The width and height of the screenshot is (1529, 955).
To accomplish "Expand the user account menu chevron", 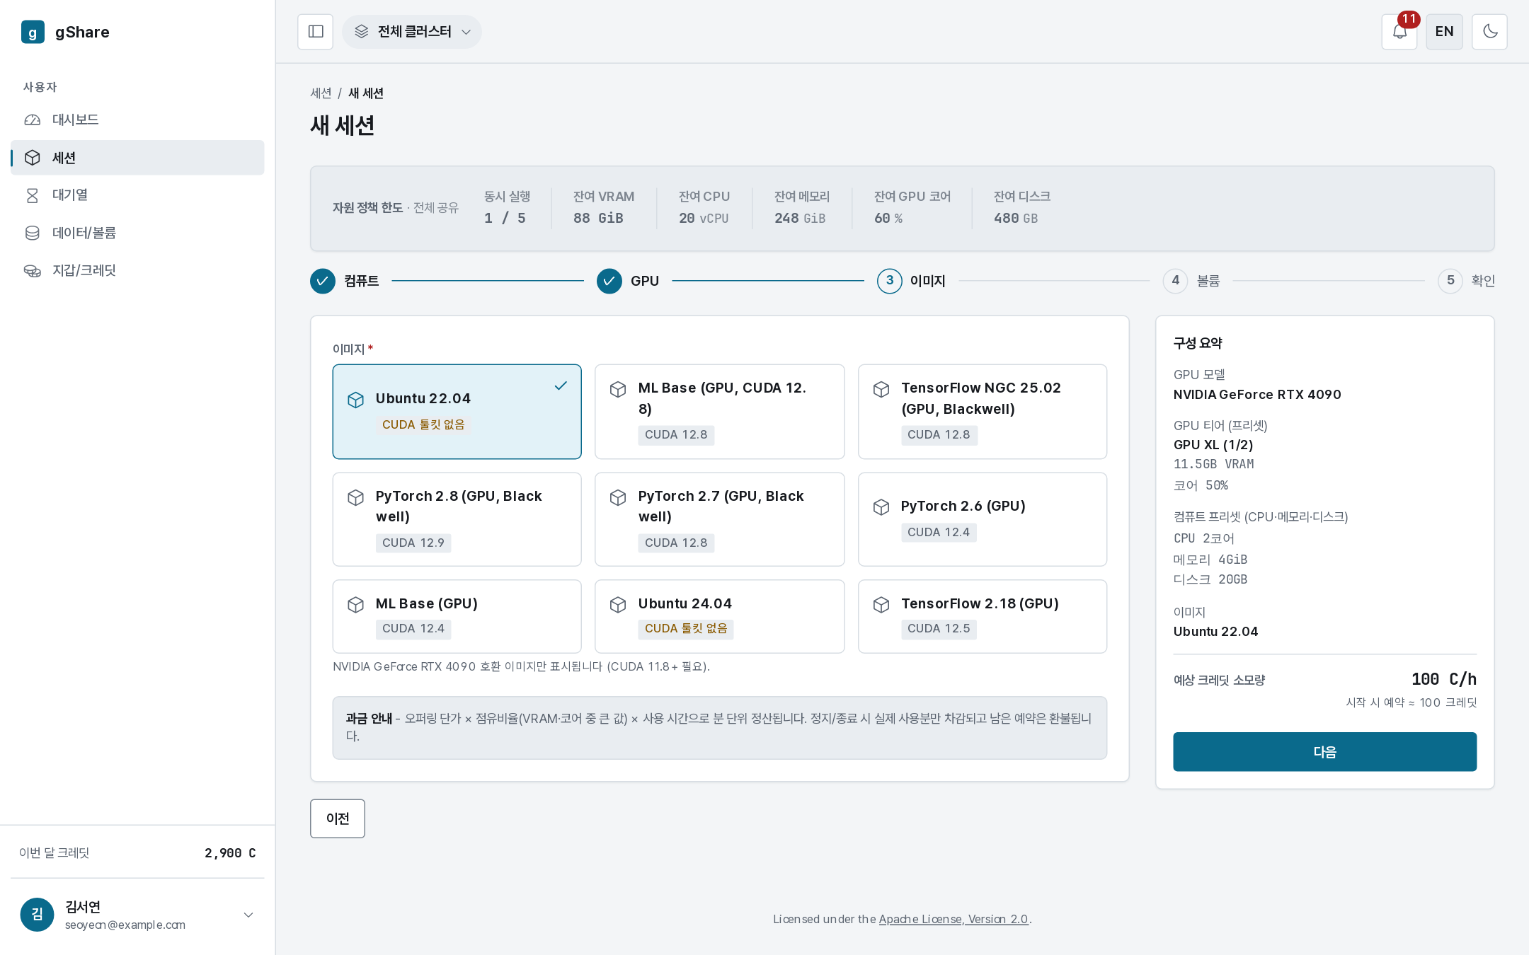I will [x=248, y=915].
